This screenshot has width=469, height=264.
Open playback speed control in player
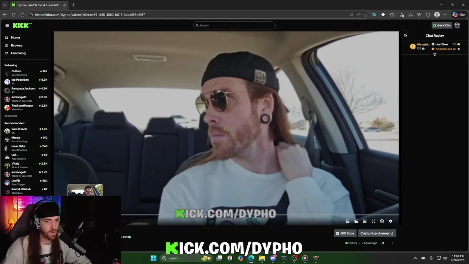point(382,221)
